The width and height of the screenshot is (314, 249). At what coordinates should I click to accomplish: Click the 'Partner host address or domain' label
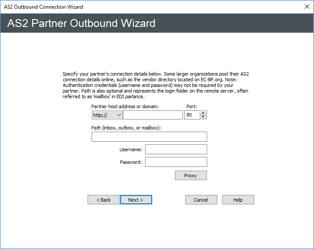point(125,106)
